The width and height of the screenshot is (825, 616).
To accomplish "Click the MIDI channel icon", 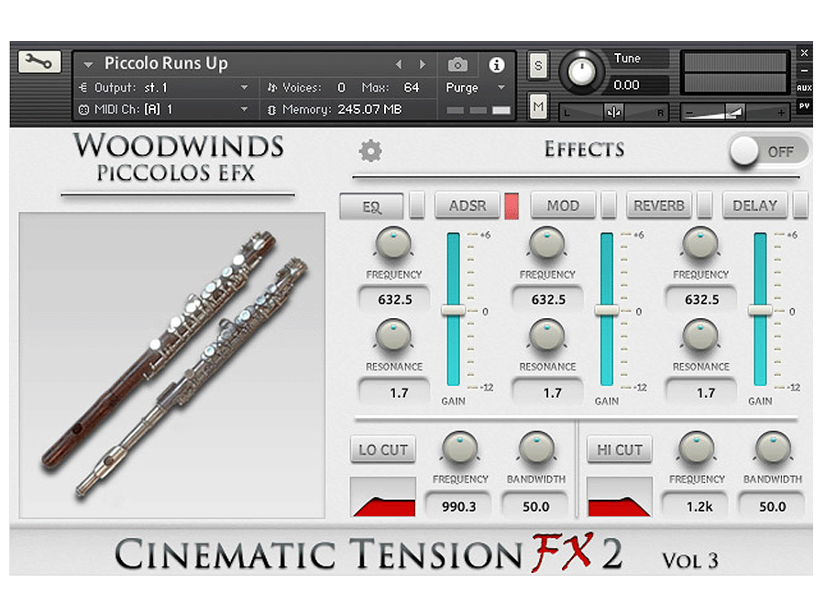I will point(83,109).
